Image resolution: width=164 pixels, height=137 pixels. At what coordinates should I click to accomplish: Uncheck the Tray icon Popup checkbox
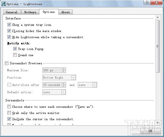[15, 49]
